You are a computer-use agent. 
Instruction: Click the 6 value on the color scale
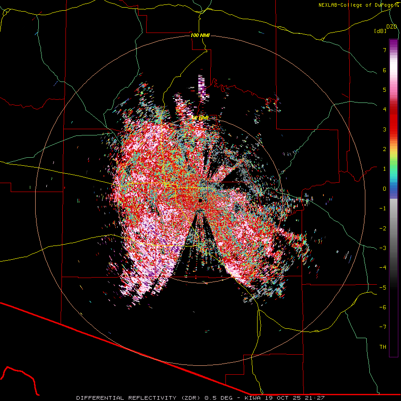pos(385,70)
